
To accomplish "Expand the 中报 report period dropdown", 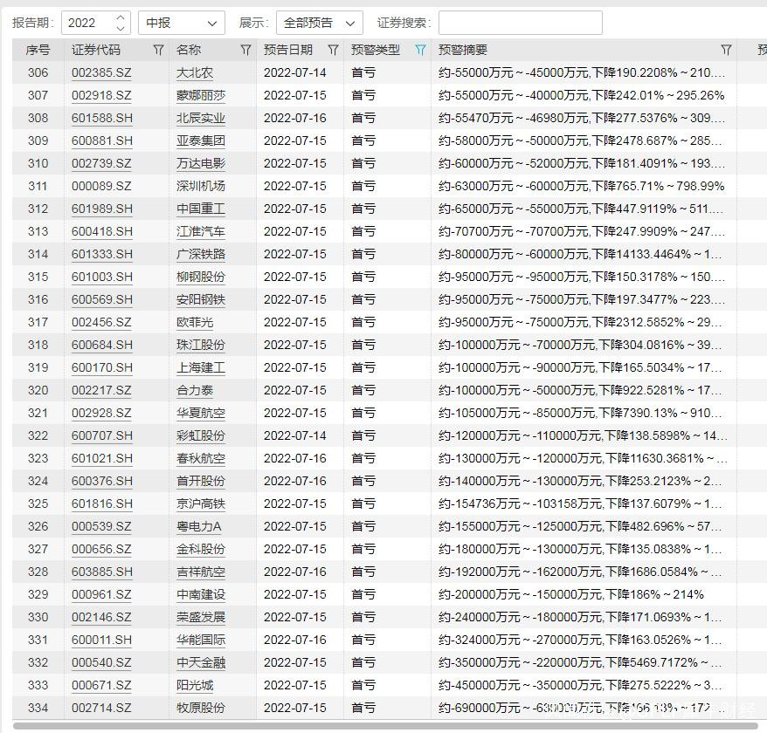I will tap(182, 23).
